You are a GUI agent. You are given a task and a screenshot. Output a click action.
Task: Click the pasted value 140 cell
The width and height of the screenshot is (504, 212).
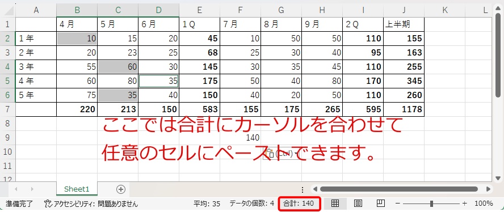pyautogui.click(x=241, y=138)
